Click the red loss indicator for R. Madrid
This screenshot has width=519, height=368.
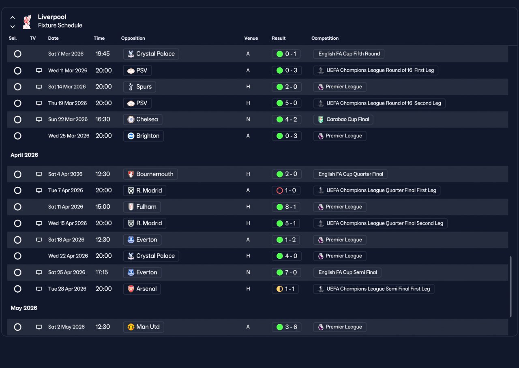279,190
